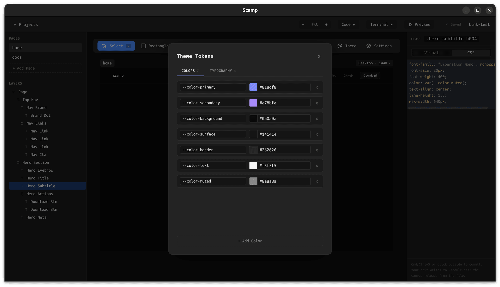The width and height of the screenshot is (500, 287).
Task: Open the --color-background swatch
Action: 253,118
